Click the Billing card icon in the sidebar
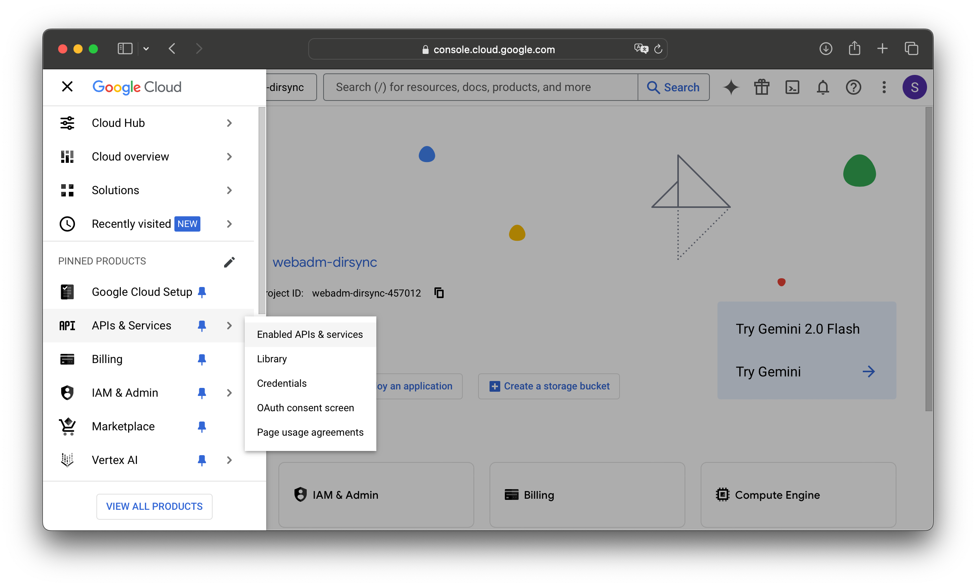This screenshot has width=976, height=587. pyautogui.click(x=67, y=359)
